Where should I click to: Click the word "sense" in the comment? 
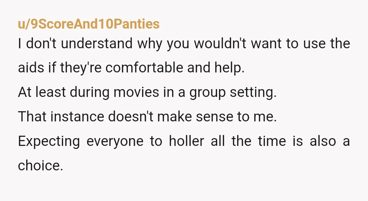[215, 117]
